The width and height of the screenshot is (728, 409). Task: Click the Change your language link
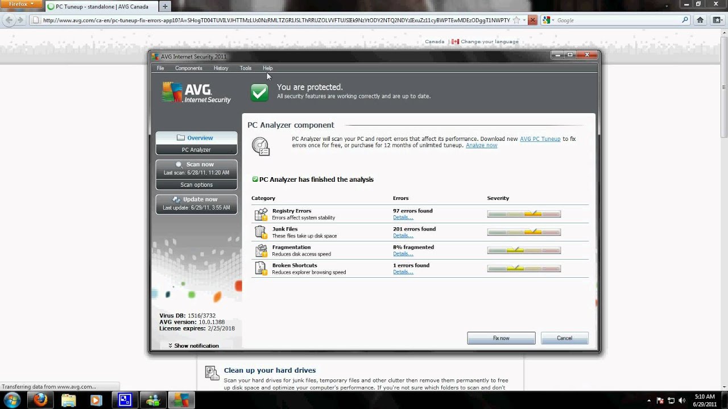(490, 41)
